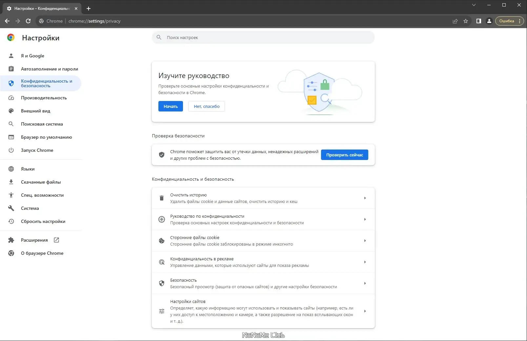Click the Начать button

click(170, 106)
